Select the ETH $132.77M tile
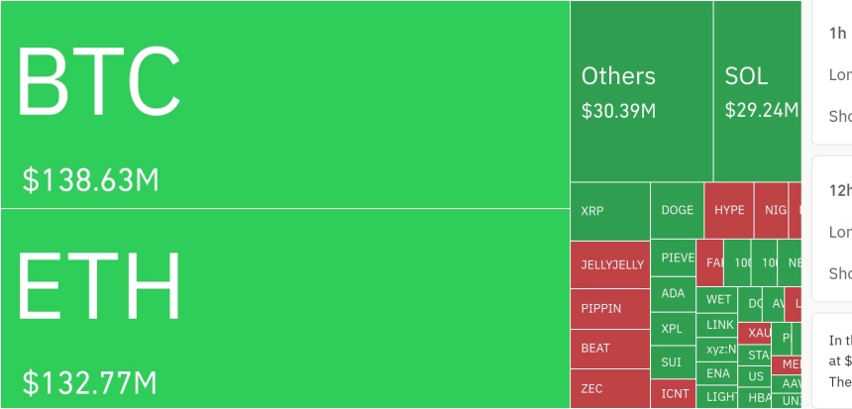Screen dimensions: 852x409 [x=285, y=308]
